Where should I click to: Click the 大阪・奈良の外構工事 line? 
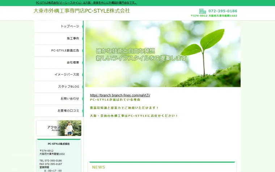coord(134,116)
